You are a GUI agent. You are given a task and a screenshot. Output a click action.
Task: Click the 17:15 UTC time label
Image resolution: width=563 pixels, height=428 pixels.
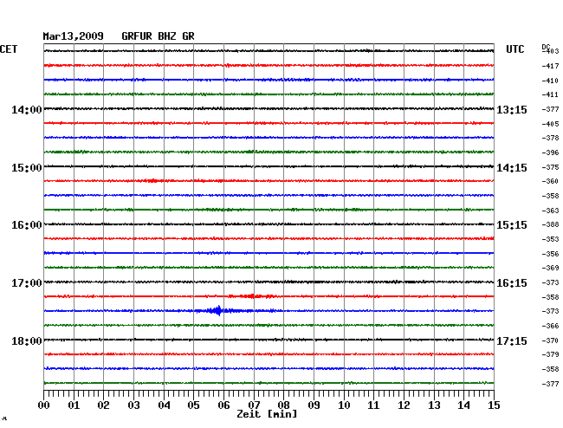tap(512, 340)
